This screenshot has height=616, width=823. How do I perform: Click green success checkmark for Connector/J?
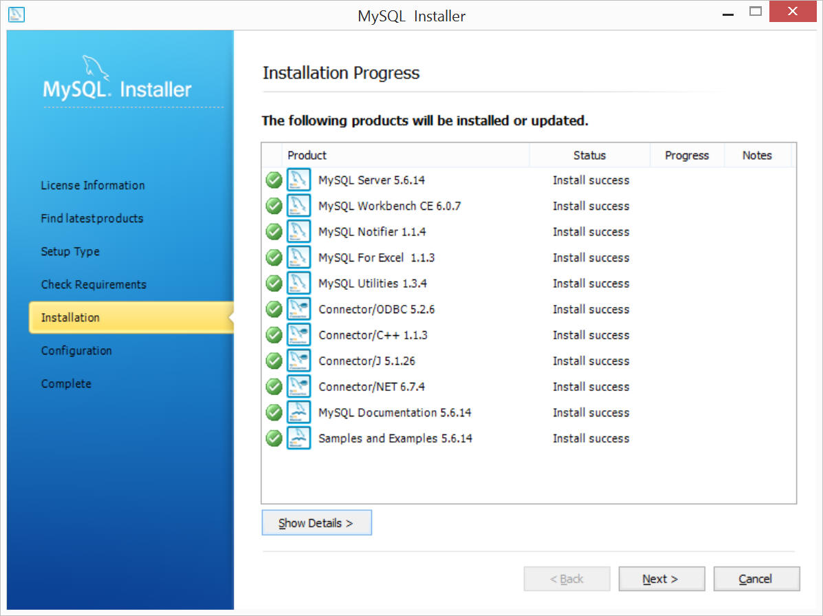coord(274,361)
